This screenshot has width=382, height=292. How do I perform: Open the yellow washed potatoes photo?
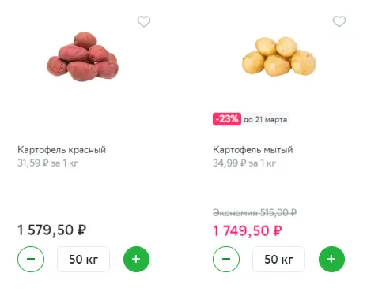point(279,56)
